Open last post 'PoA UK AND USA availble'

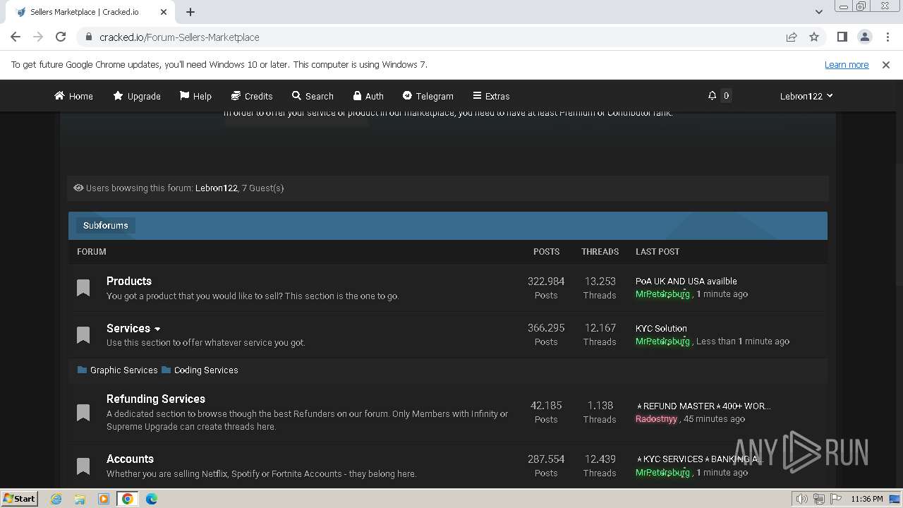(x=686, y=281)
